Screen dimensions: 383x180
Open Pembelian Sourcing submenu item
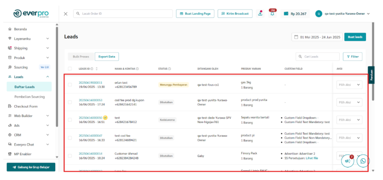29,97
